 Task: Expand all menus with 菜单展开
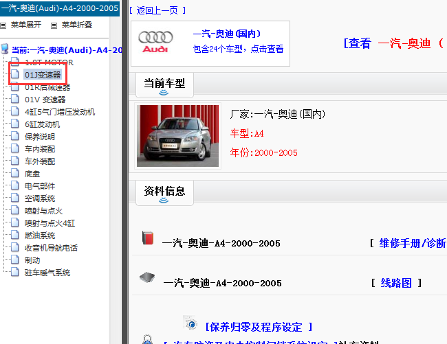26,25
